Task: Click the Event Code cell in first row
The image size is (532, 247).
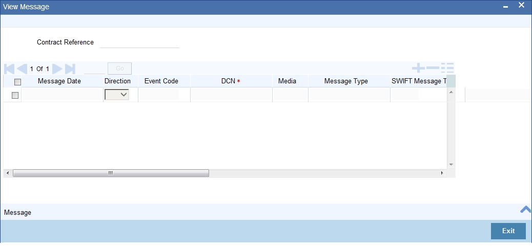Action: pos(159,95)
